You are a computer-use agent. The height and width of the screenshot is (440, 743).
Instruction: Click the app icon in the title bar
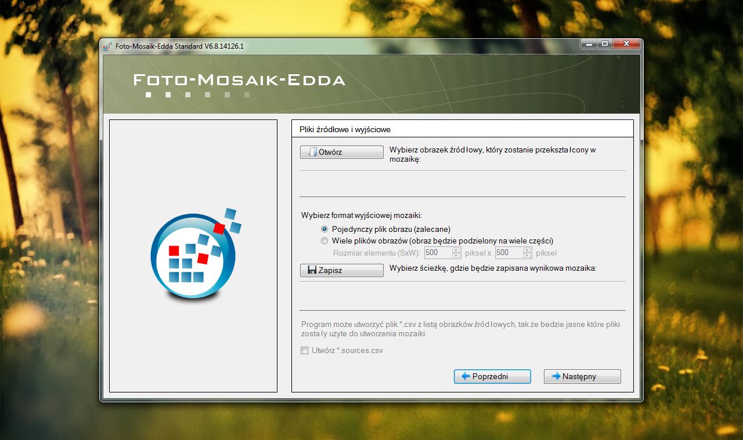(107, 46)
